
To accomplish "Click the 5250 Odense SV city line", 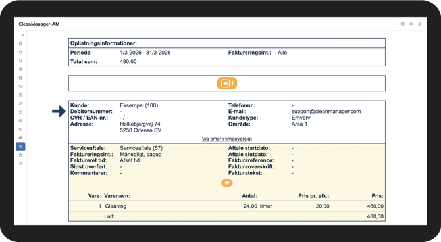I will pyautogui.click(x=141, y=130).
